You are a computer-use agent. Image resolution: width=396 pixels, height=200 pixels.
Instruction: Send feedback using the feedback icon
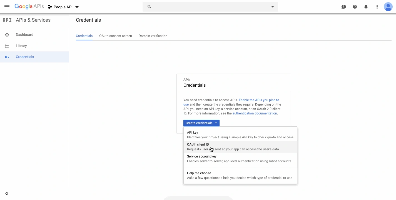(344, 7)
